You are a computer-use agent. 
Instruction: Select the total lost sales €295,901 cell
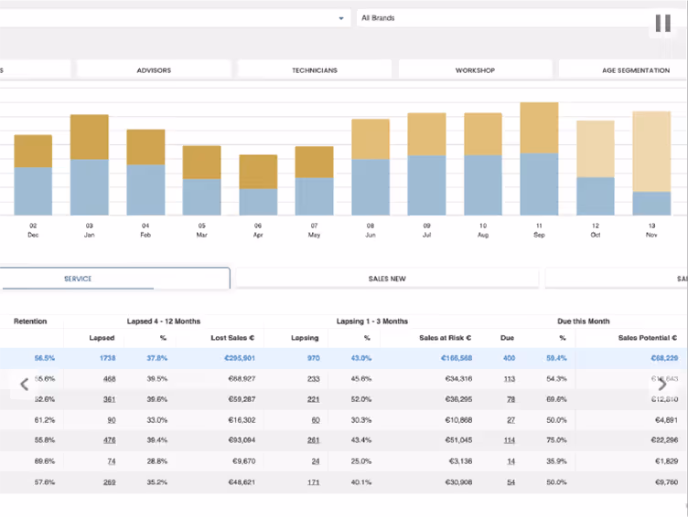tap(240, 358)
